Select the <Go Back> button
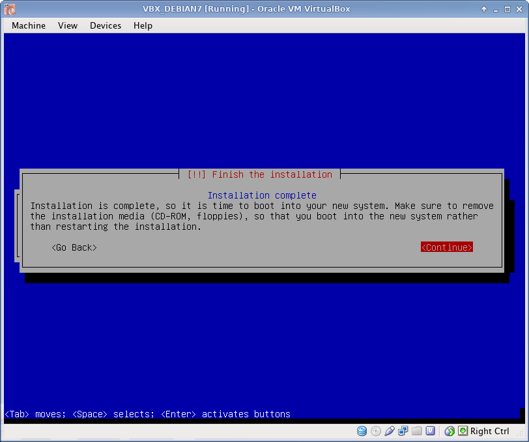The width and height of the screenshot is (529, 442). click(74, 247)
